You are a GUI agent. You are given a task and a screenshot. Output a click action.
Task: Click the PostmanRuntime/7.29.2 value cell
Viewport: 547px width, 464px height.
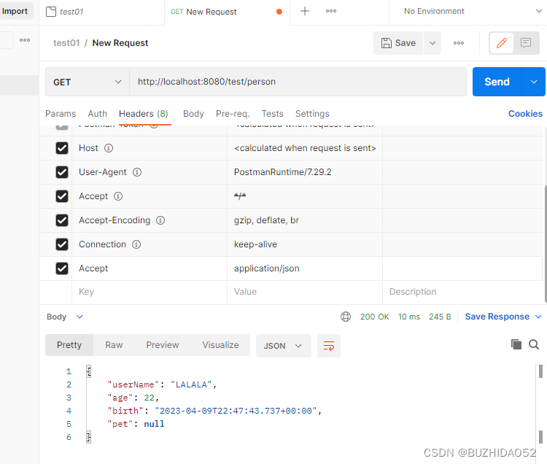[x=305, y=172]
